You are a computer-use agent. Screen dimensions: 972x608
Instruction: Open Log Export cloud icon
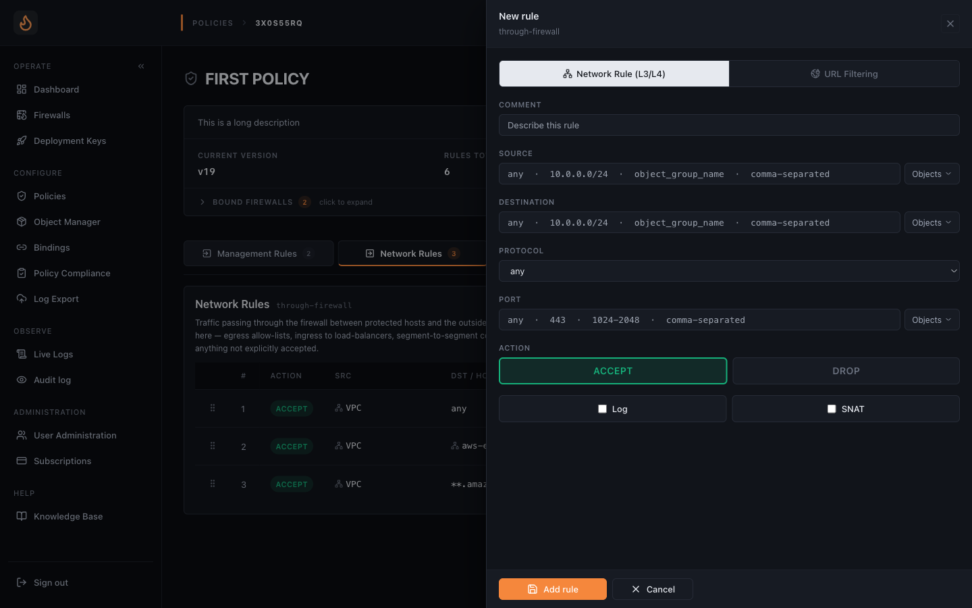pos(22,299)
